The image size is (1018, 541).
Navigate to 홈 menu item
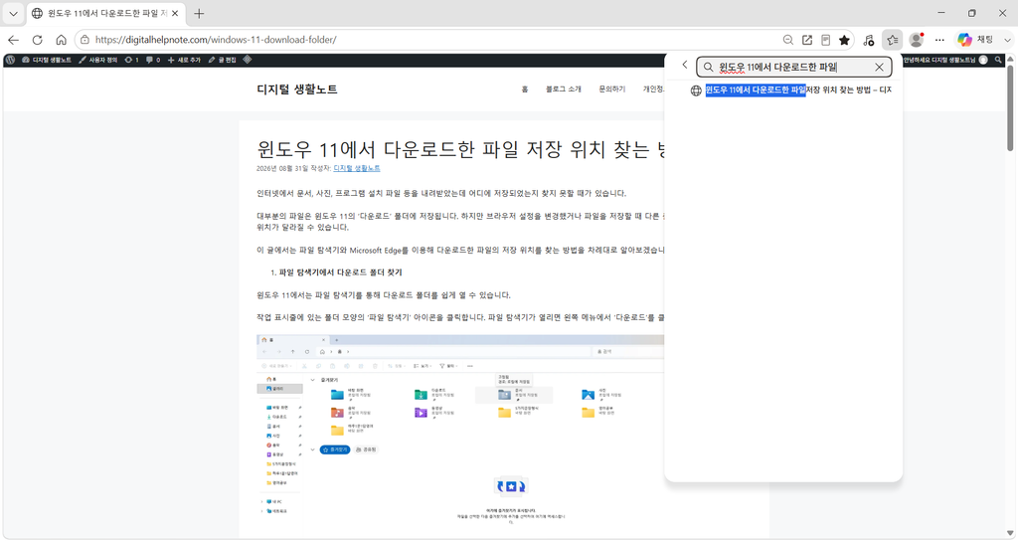point(525,90)
